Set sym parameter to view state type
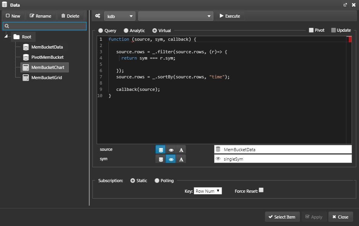This screenshot has height=226, width=359. coord(171,159)
